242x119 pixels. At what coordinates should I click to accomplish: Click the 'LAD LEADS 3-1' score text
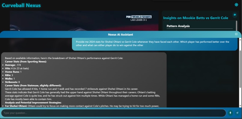tap(139, 20)
